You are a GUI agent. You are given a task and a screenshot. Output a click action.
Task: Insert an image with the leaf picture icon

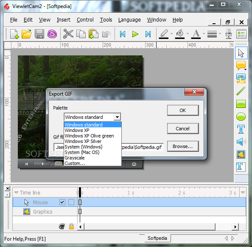(x=241, y=154)
